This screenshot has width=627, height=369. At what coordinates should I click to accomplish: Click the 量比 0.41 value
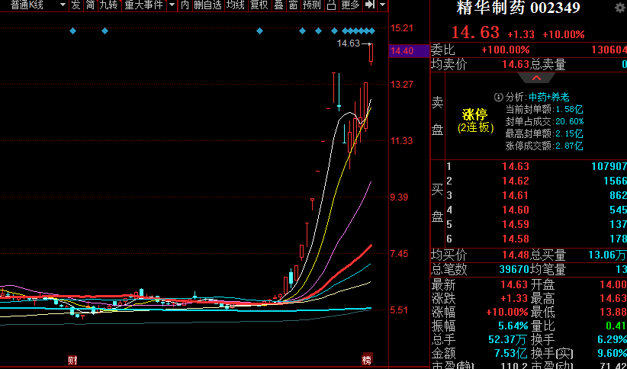(616, 326)
